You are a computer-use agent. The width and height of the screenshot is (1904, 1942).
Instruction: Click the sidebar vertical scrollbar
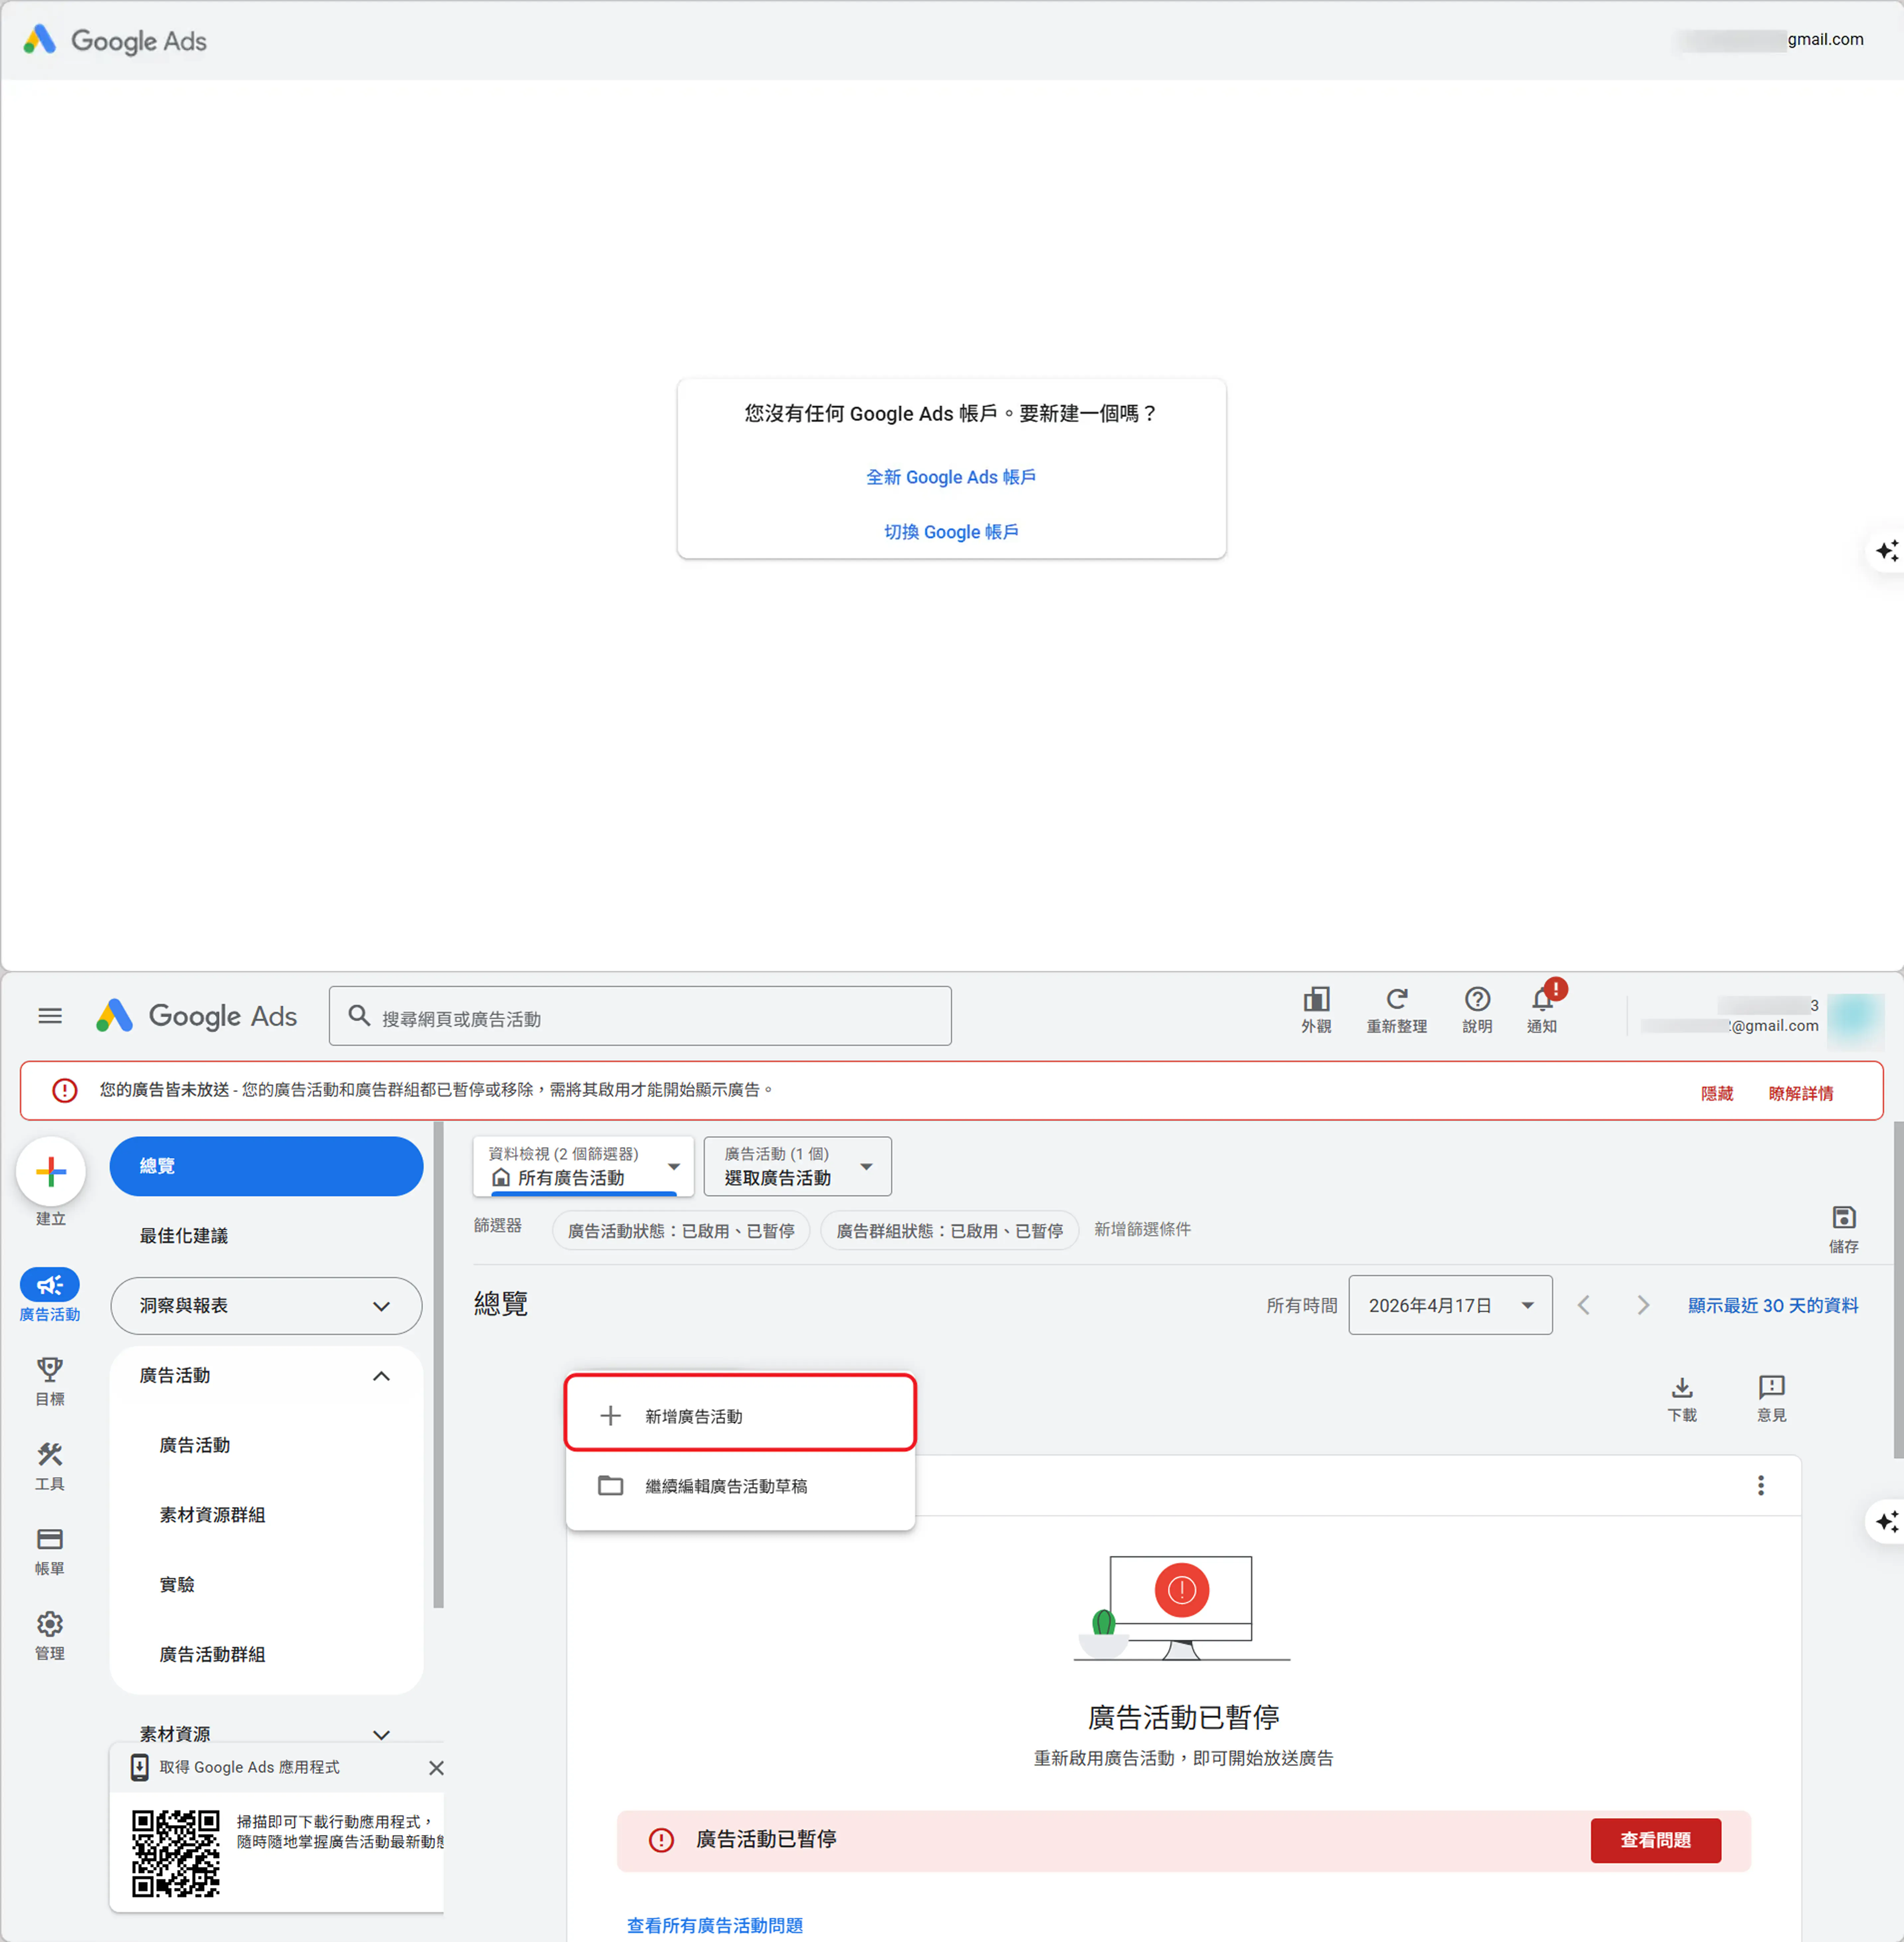(x=438, y=1365)
